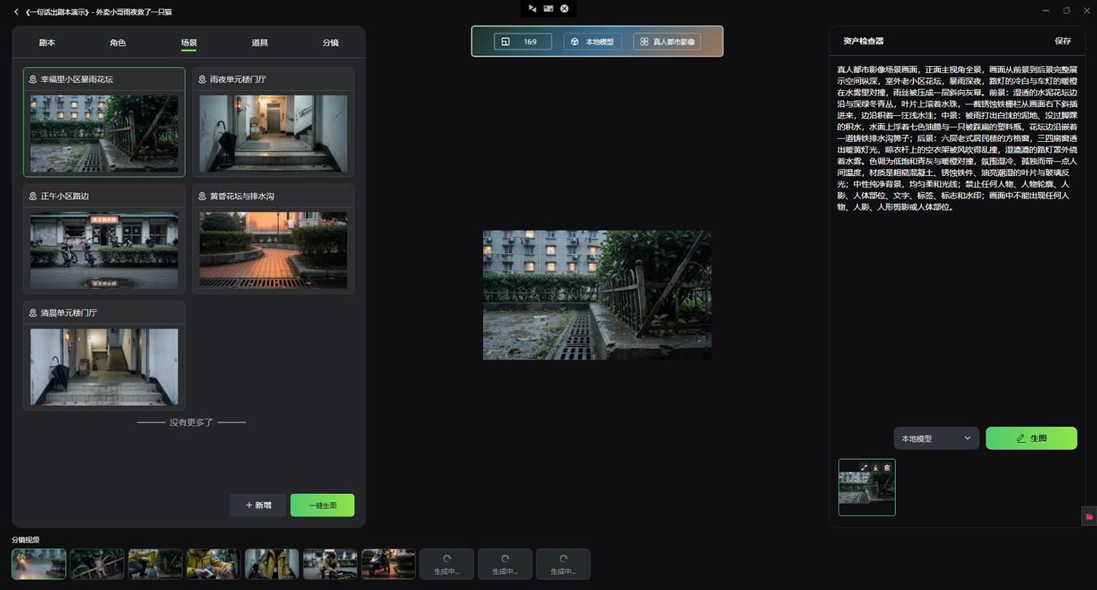The image size is (1097, 590).
Task: Select the seventh storyboard clip, parked scooter
Action: 389,564
